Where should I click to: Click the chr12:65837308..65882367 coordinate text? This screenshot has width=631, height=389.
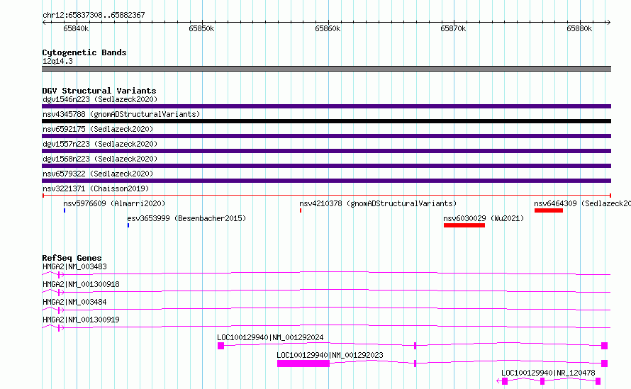94,15
